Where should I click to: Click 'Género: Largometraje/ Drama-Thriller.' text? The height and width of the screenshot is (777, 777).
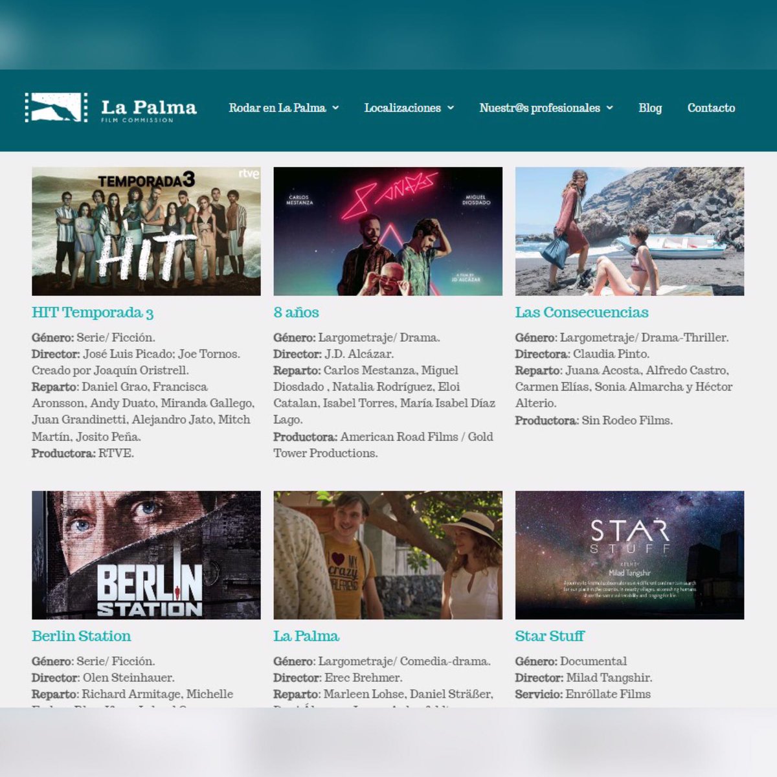click(622, 337)
